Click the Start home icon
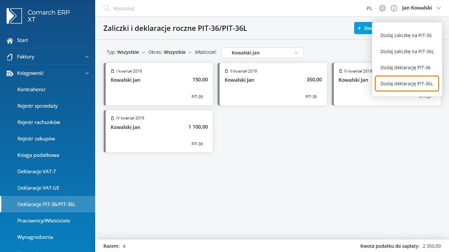The height and width of the screenshot is (252, 449). 10,40
